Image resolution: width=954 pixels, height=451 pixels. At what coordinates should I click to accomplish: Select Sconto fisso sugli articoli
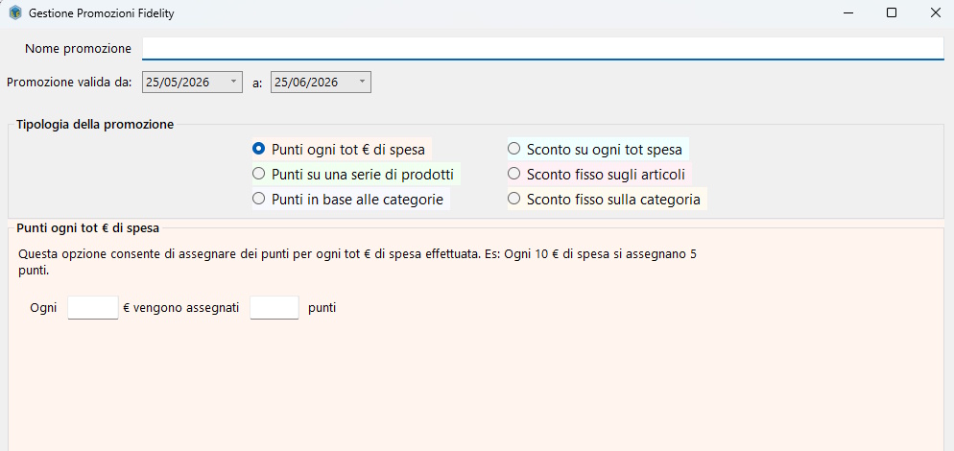(599, 174)
